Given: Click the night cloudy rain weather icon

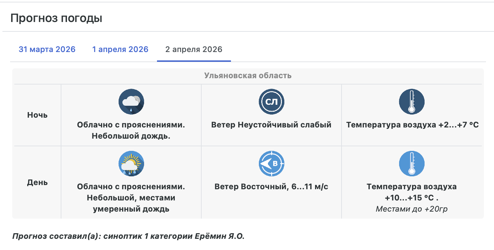Looking at the screenshot, I should coord(131,102).
